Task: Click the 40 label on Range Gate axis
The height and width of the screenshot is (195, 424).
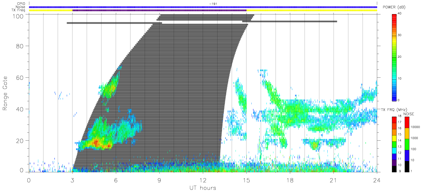Action: (x=20, y=109)
